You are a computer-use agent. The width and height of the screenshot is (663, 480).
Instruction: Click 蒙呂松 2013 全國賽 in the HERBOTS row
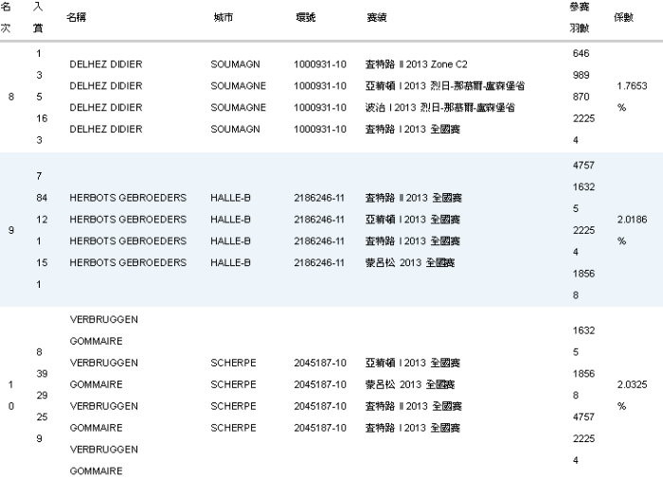coord(410,262)
